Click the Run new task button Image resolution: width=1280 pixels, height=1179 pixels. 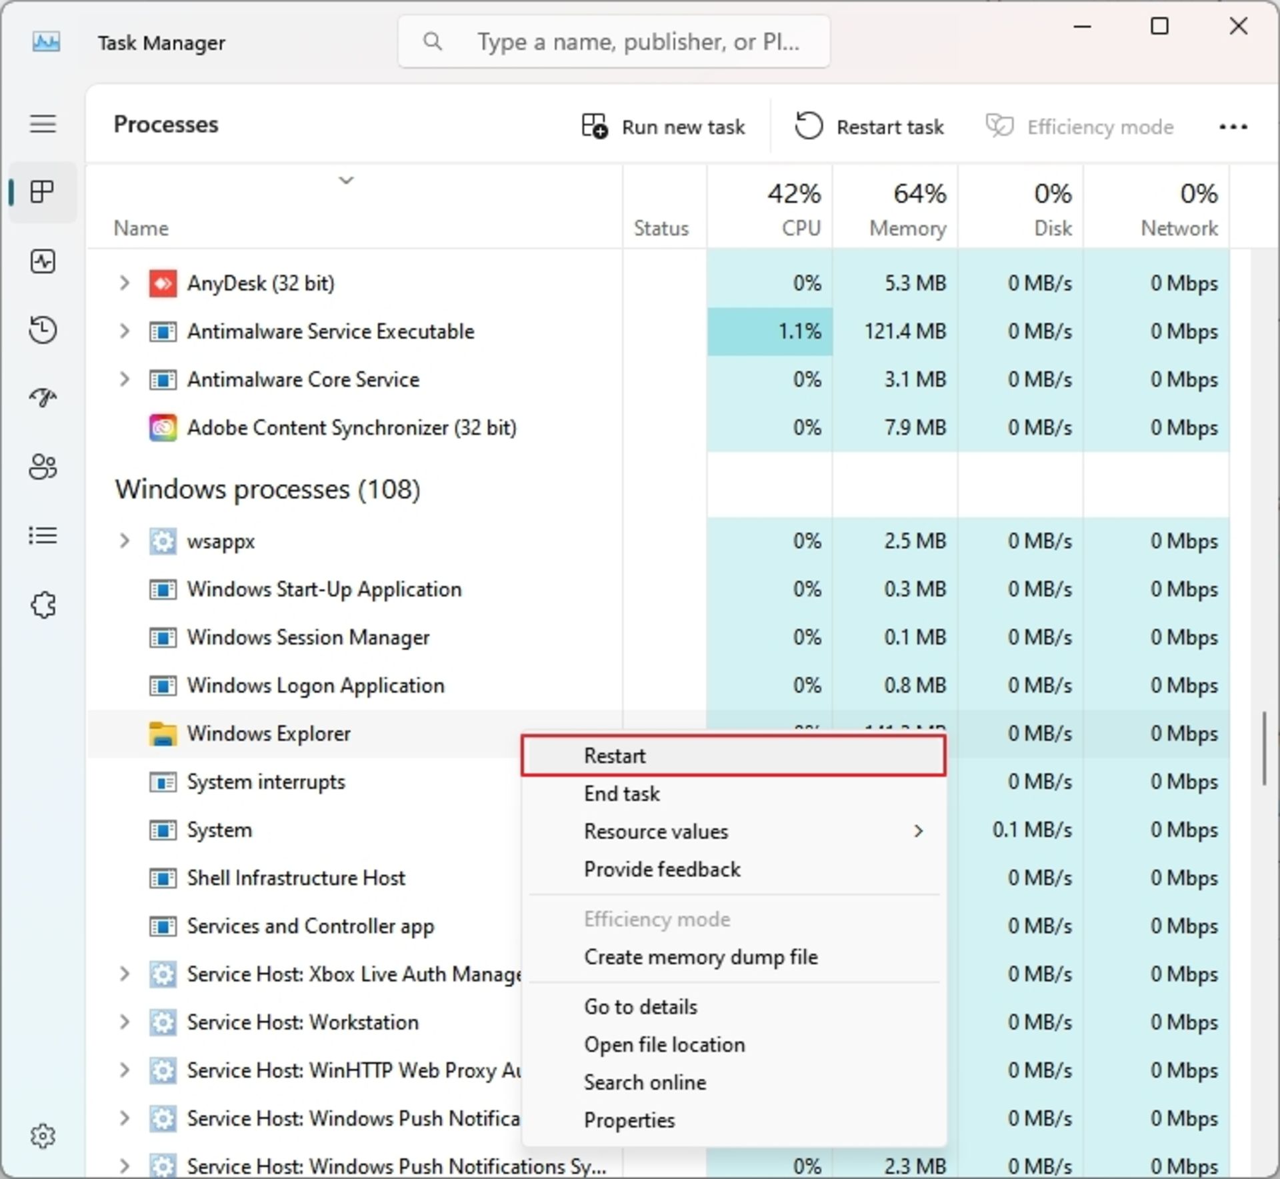663,126
